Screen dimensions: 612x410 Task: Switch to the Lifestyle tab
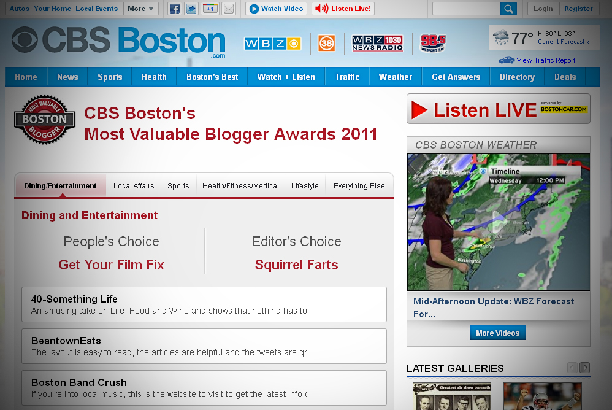click(x=305, y=186)
